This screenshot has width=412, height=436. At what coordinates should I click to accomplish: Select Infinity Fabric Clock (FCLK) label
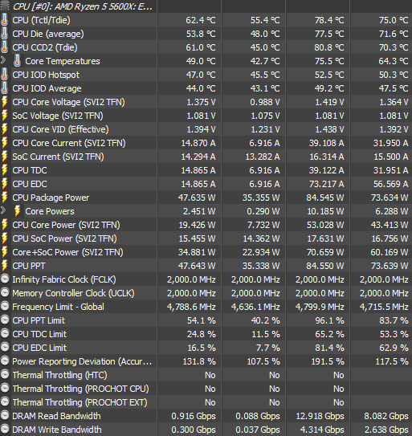coord(64,279)
